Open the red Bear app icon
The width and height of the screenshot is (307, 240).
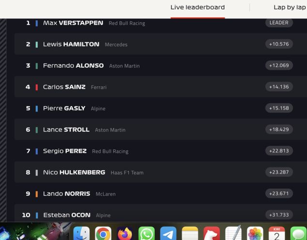pyautogui.click(x=212, y=233)
